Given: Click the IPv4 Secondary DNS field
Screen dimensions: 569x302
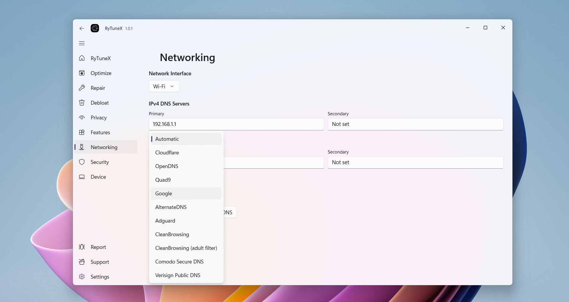Looking at the screenshot, I should click(x=415, y=124).
